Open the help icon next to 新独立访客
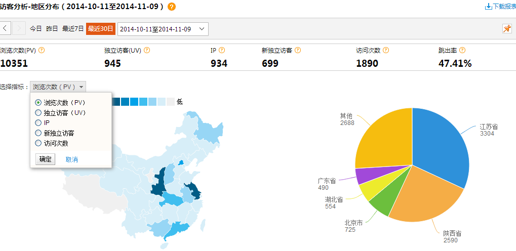Viewport: 516px width, 251px height. coord(297,50)
